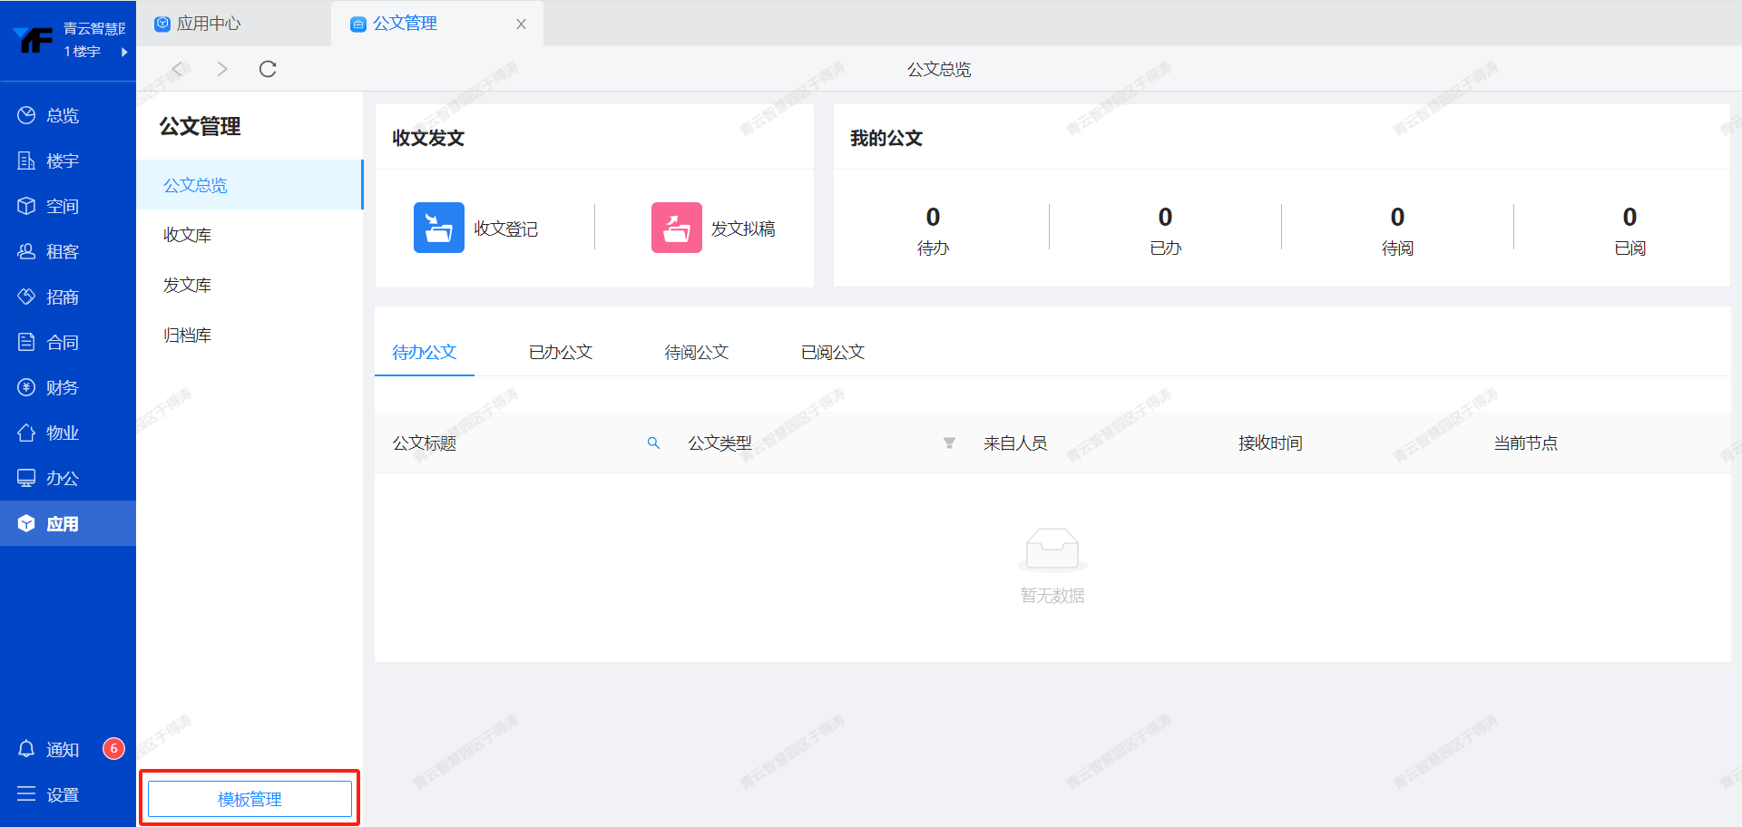
Task: Click the 发文拟稿 pink folder icon
Action: click(676, 228)
